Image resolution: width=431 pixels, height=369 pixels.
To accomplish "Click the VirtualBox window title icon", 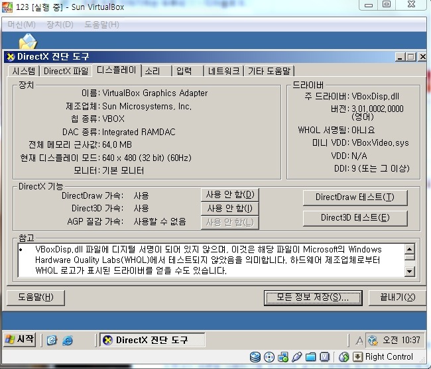I will pos(7,7).
